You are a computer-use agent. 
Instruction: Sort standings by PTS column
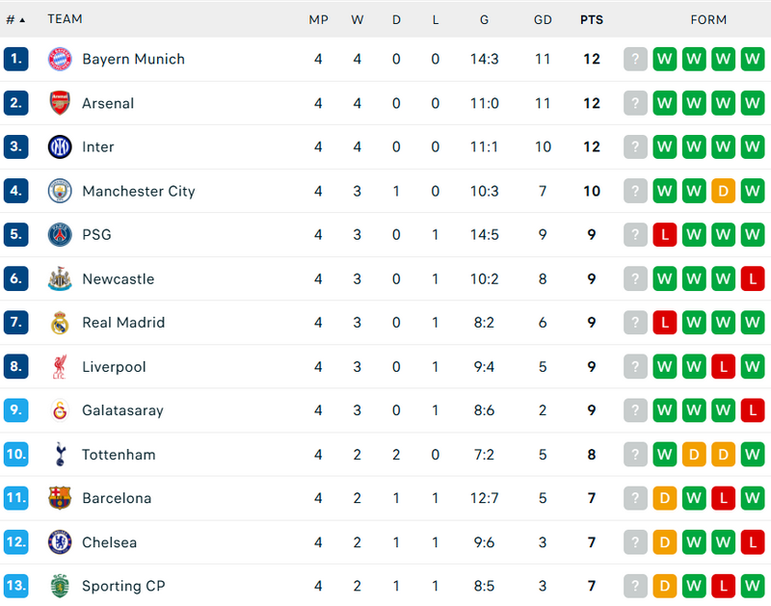(x=591, y=19)
